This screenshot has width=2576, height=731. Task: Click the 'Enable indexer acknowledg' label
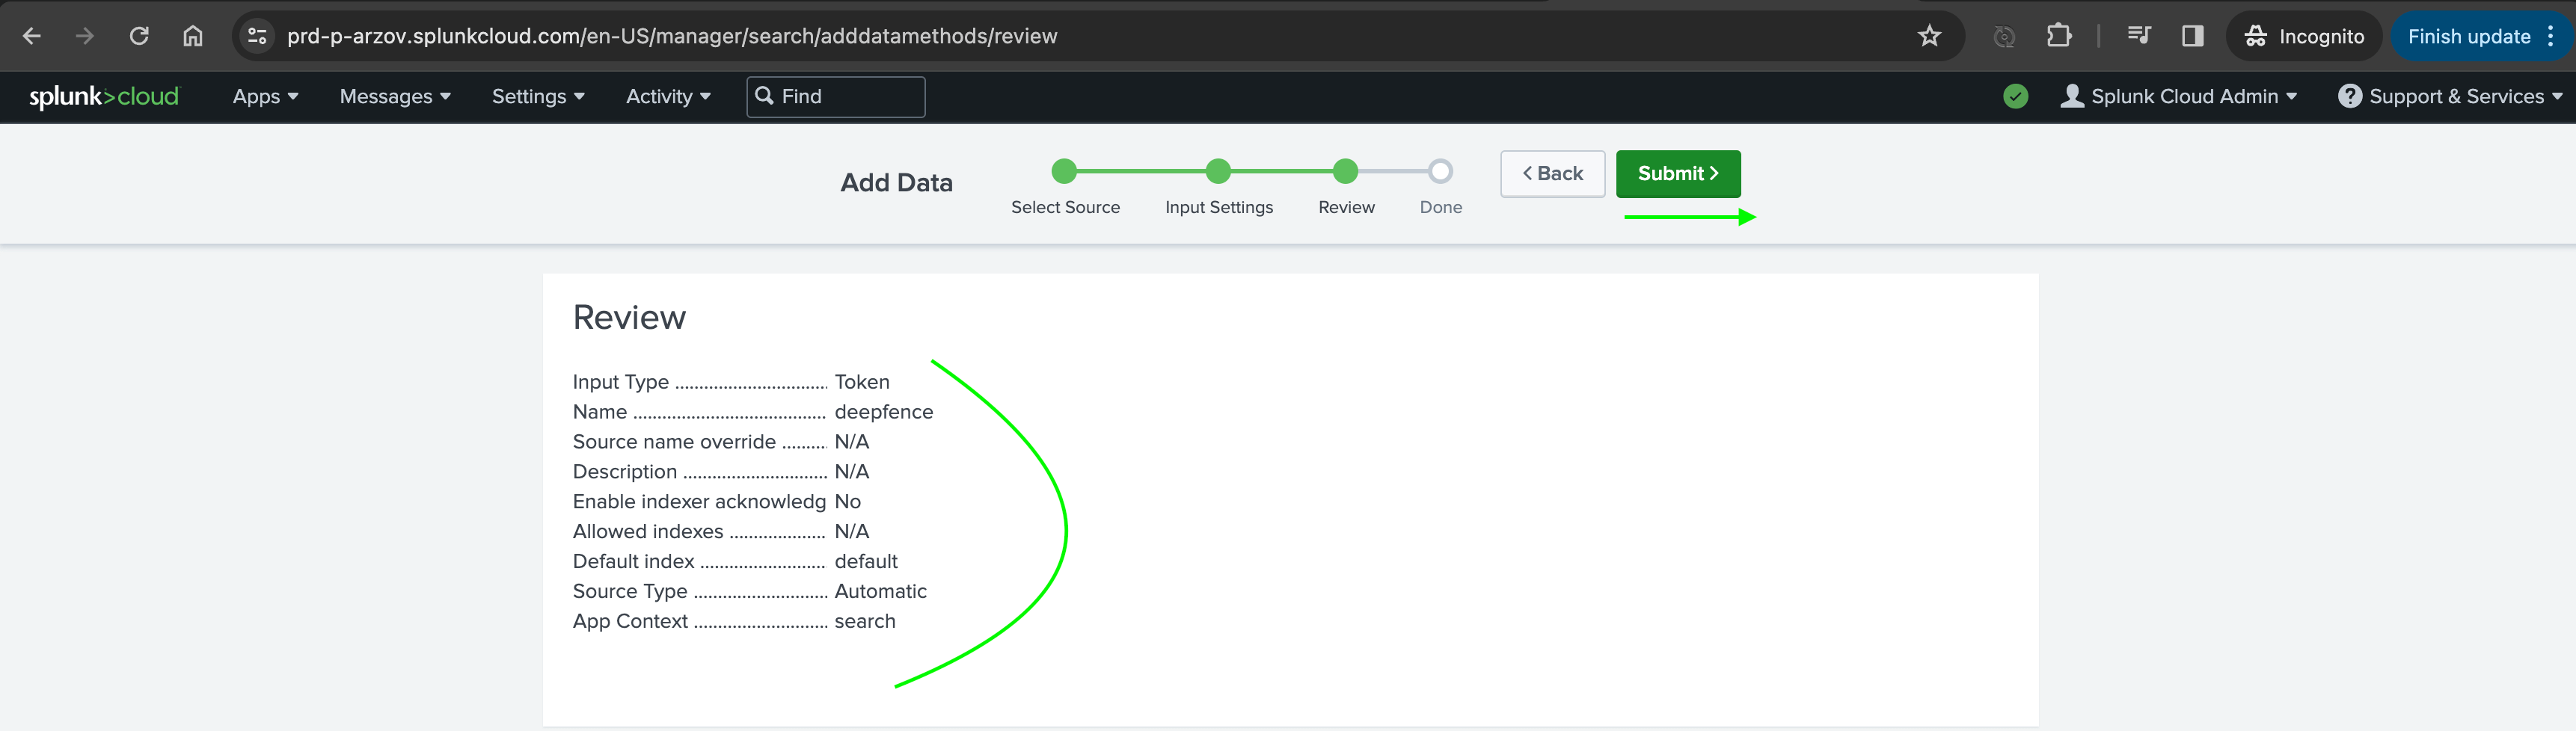point(699,502)
